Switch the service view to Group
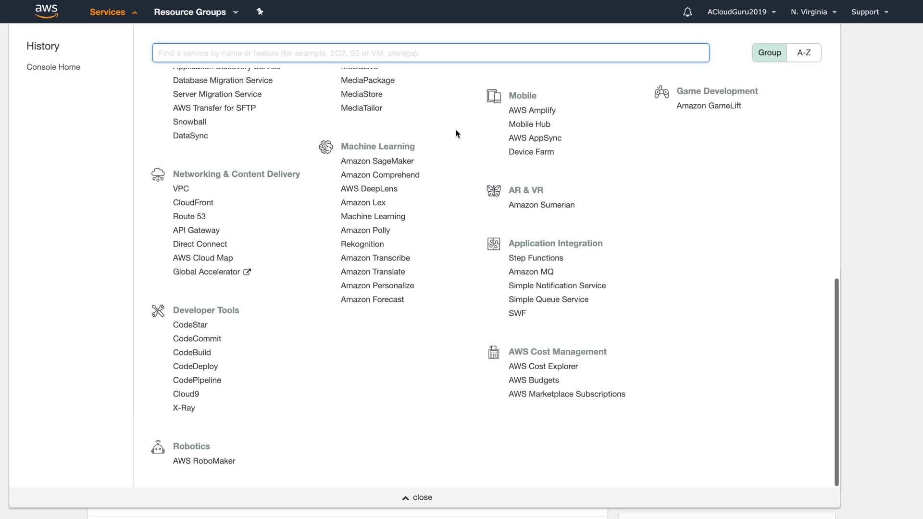This screenshot has width=923, height=519. (769, 53)
